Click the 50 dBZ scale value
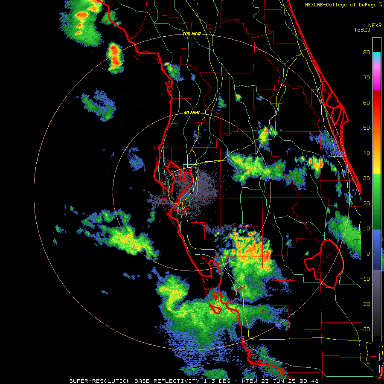The image size is (384, 384). pyautogui.click(x=367, y=128)
